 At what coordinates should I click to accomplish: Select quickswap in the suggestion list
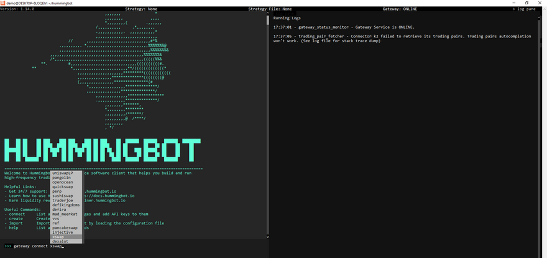point(63,187)
